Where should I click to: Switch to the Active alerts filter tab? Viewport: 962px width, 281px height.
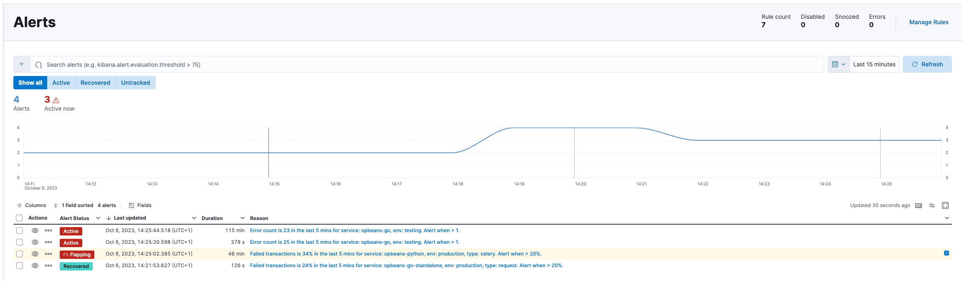pos(61,83)
